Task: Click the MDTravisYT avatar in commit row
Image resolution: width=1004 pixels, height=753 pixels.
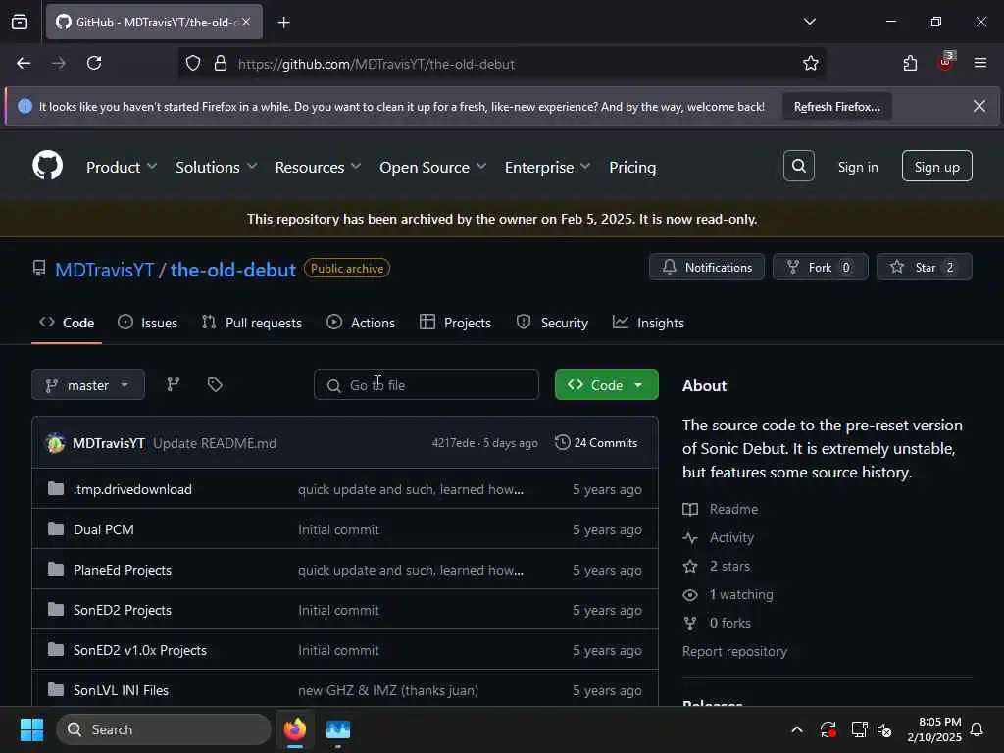Action: click(x=56, y=443)
